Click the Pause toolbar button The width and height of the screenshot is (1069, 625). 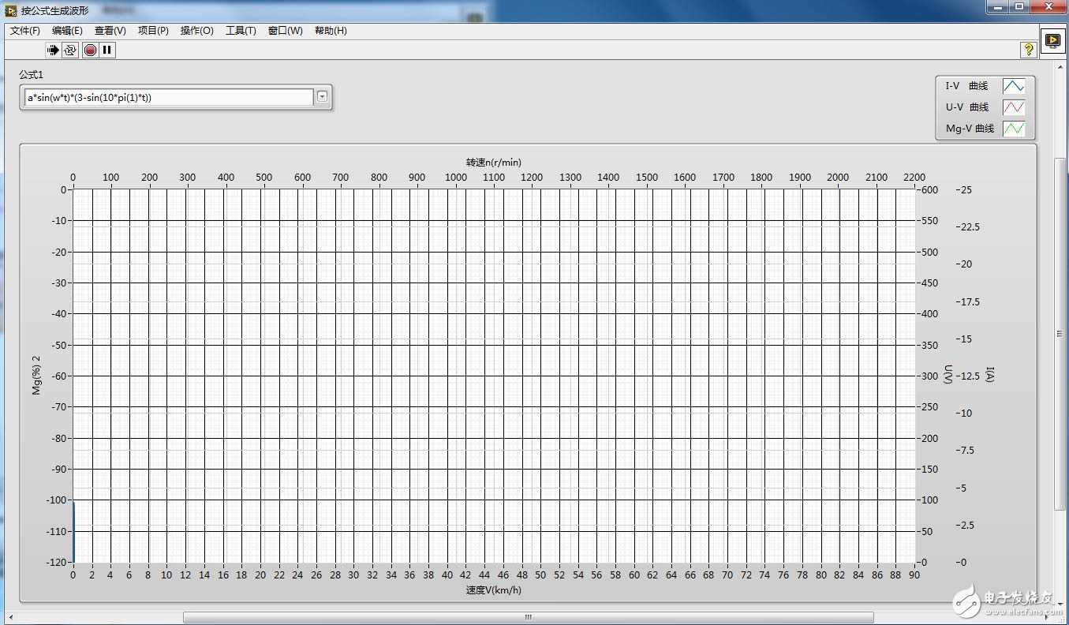click(x=107, y=50)
